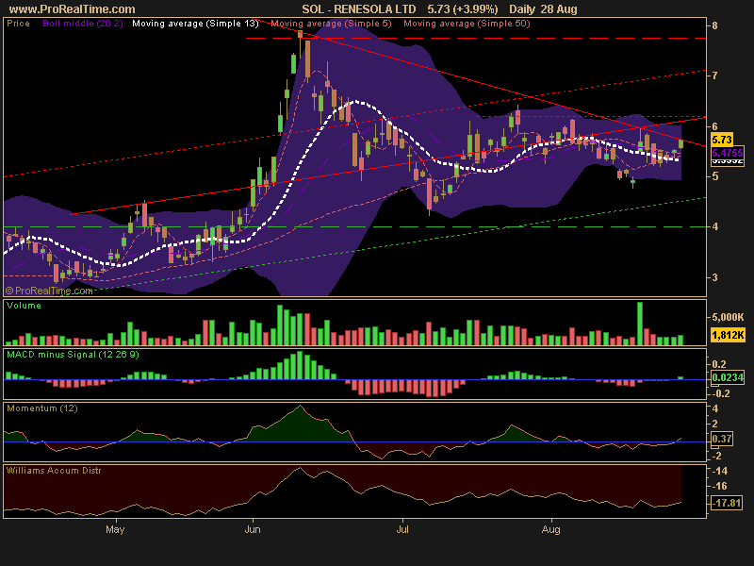Select Moving average (Simple 5) legend
Viewport: 754px width, 566px height.
click(332, 23)
